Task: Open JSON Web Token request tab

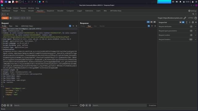Action: (x=27, y=26)
